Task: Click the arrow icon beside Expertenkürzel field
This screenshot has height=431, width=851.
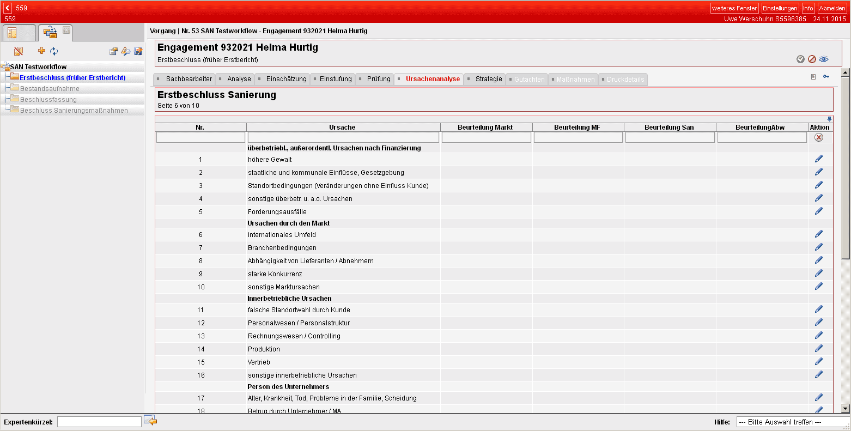Action: point(150,421)
